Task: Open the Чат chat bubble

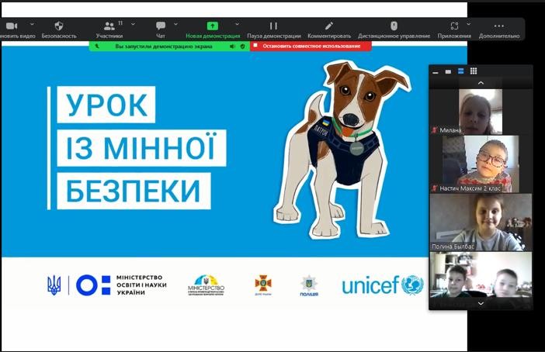Action: point(161,26)
